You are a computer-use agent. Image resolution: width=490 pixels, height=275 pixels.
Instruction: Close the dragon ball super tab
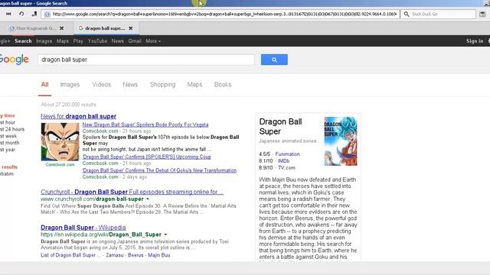click(131, 28)
